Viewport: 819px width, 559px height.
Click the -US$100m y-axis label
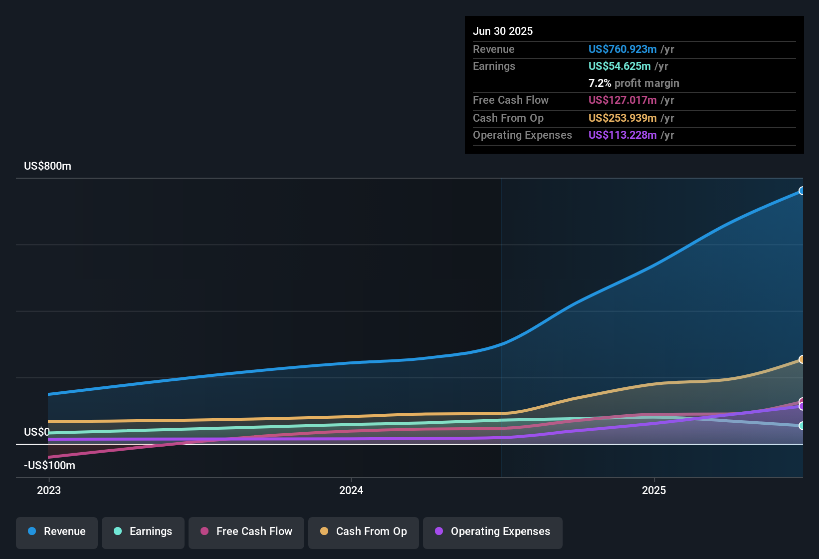pos(49,465)
